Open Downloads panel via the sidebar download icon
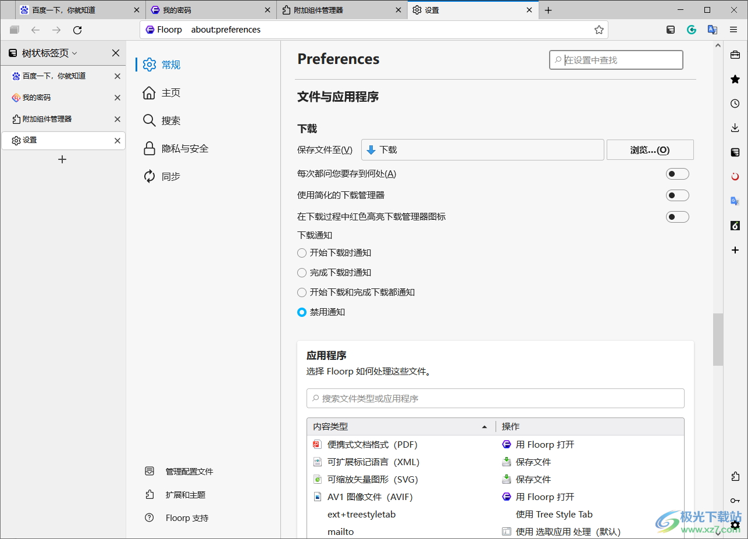Image resolution: width=748 pixels, height=539 pixels. point(735,127)
